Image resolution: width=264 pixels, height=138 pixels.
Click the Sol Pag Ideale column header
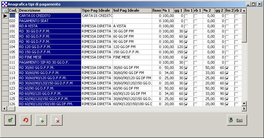(132, 11)
